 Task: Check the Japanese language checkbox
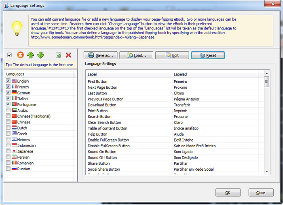point(8,151)
